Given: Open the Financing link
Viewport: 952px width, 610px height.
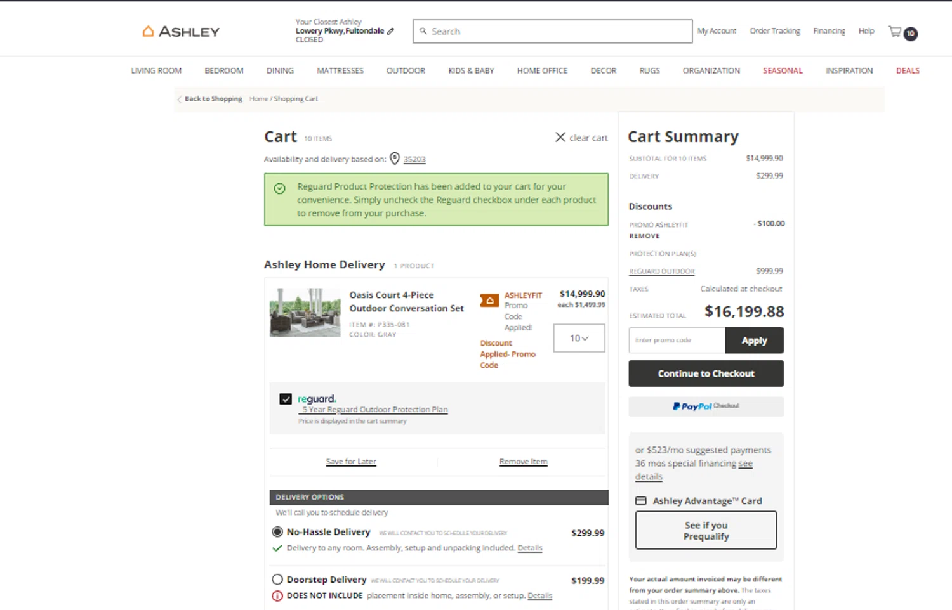Looking at the screenshot, I should tap(829, 30).
